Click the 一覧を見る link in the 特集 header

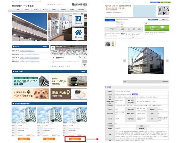tap(82, 72)
